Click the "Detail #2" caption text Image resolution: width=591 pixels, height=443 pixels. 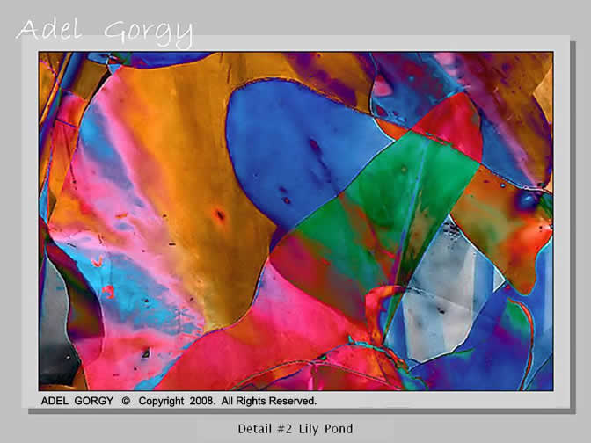click(263, 429)
